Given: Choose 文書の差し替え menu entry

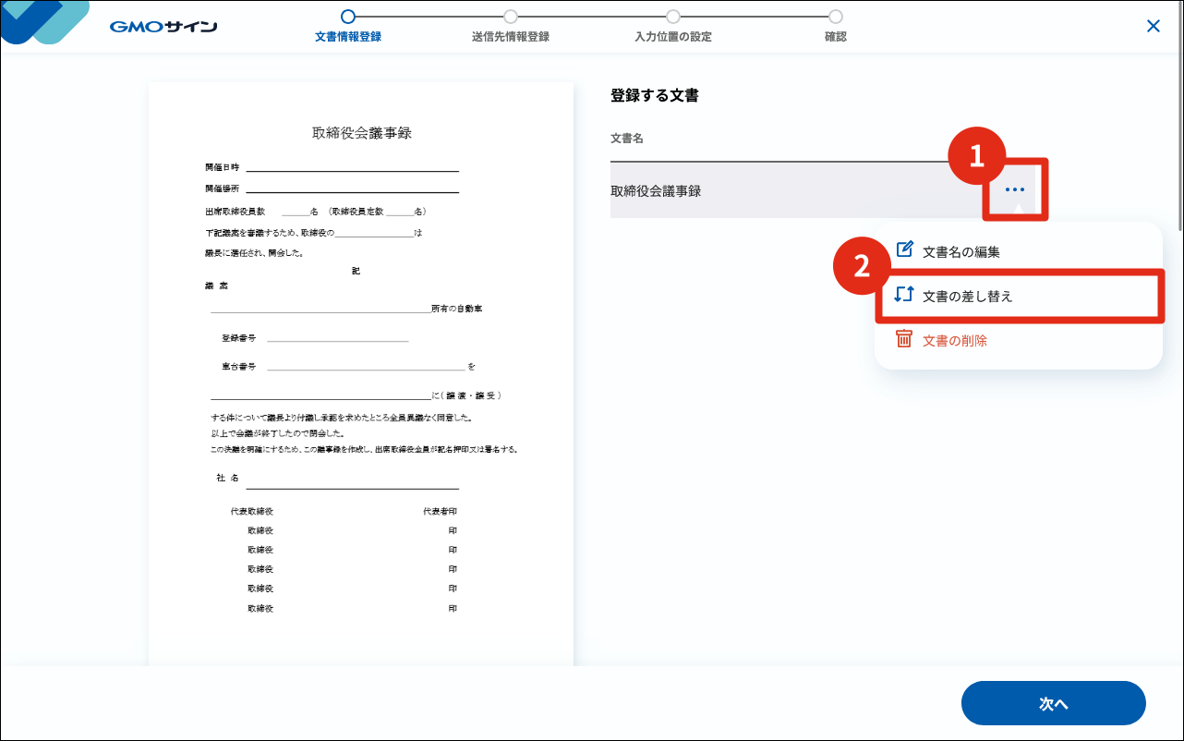Looking at the screenshot, I should coord(967,296).
